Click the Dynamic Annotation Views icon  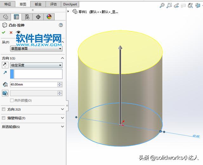[x=190, y=5]
